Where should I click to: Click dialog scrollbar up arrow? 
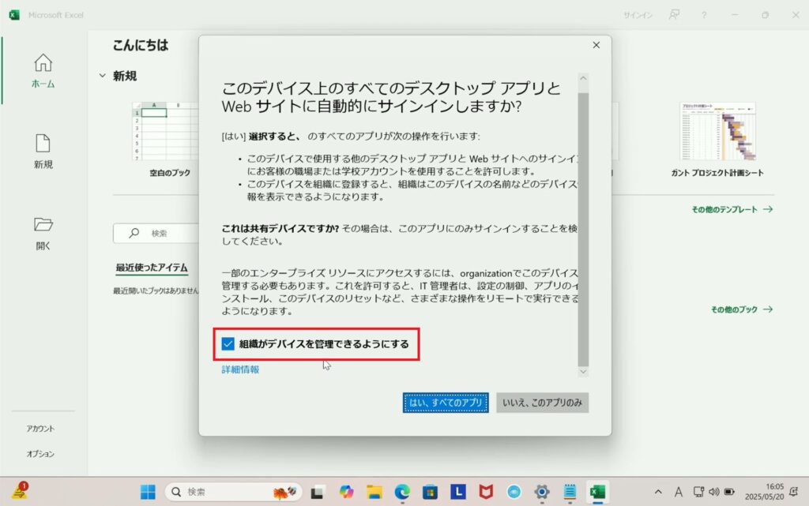coord(583,78)
